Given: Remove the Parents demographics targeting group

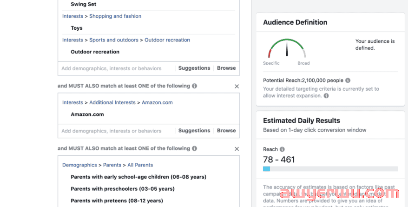Looking at the screenshot, I should [x=237, y=149].
